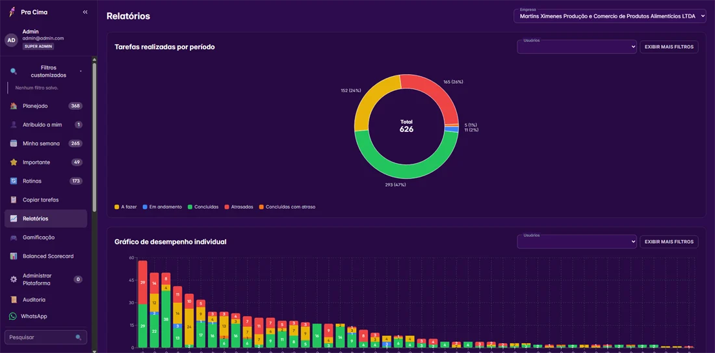This screenshot has height=353, width=715.
Task: Go to Minha semana view
Action: coord(45,143)
